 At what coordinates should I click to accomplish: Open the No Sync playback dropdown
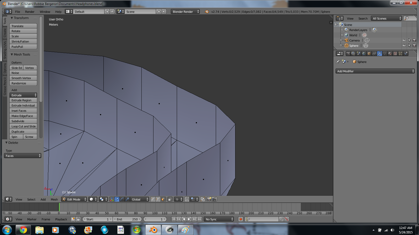click(219, 219)
